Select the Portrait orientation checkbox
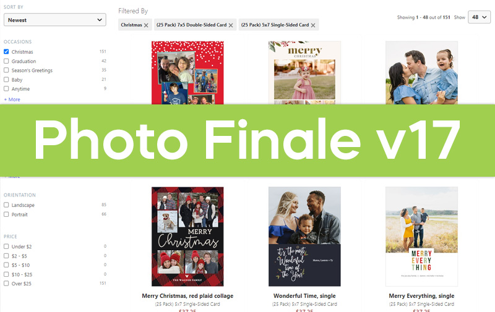Image resolution: width=495 pixels, height=312 pixels. click(6, 214)
